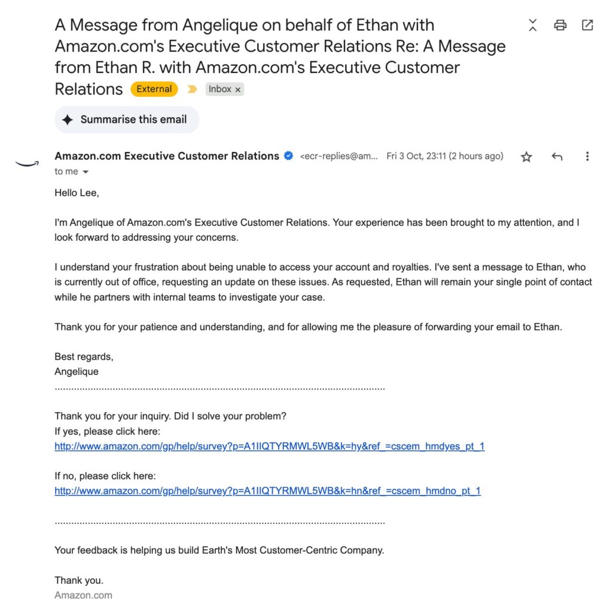Image resolution: width=607 pixels, height=613 pixels.
Task: Star this message from Amazon
Action: 526,156
